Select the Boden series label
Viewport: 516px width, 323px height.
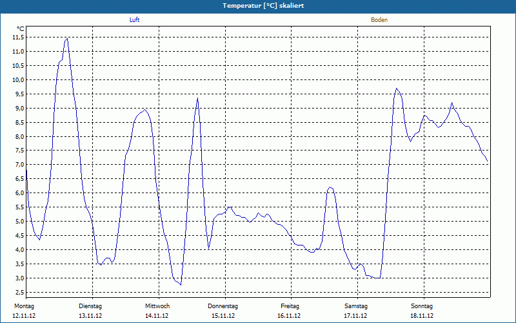[379, 20]
